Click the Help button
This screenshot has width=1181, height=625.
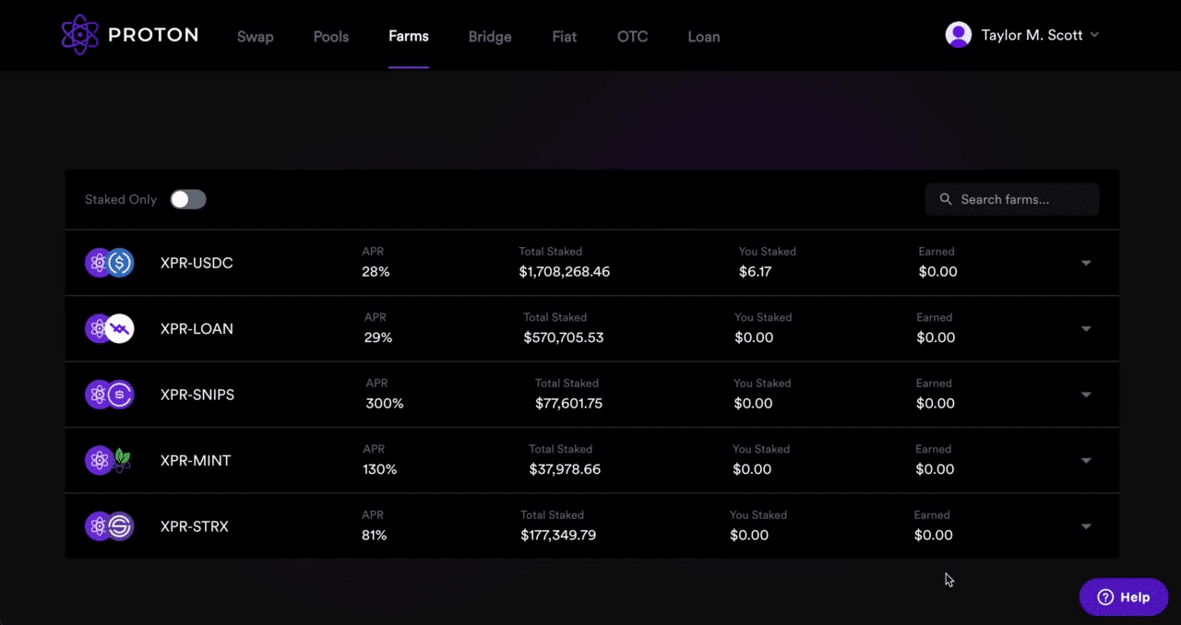[x=1124, y=597]
